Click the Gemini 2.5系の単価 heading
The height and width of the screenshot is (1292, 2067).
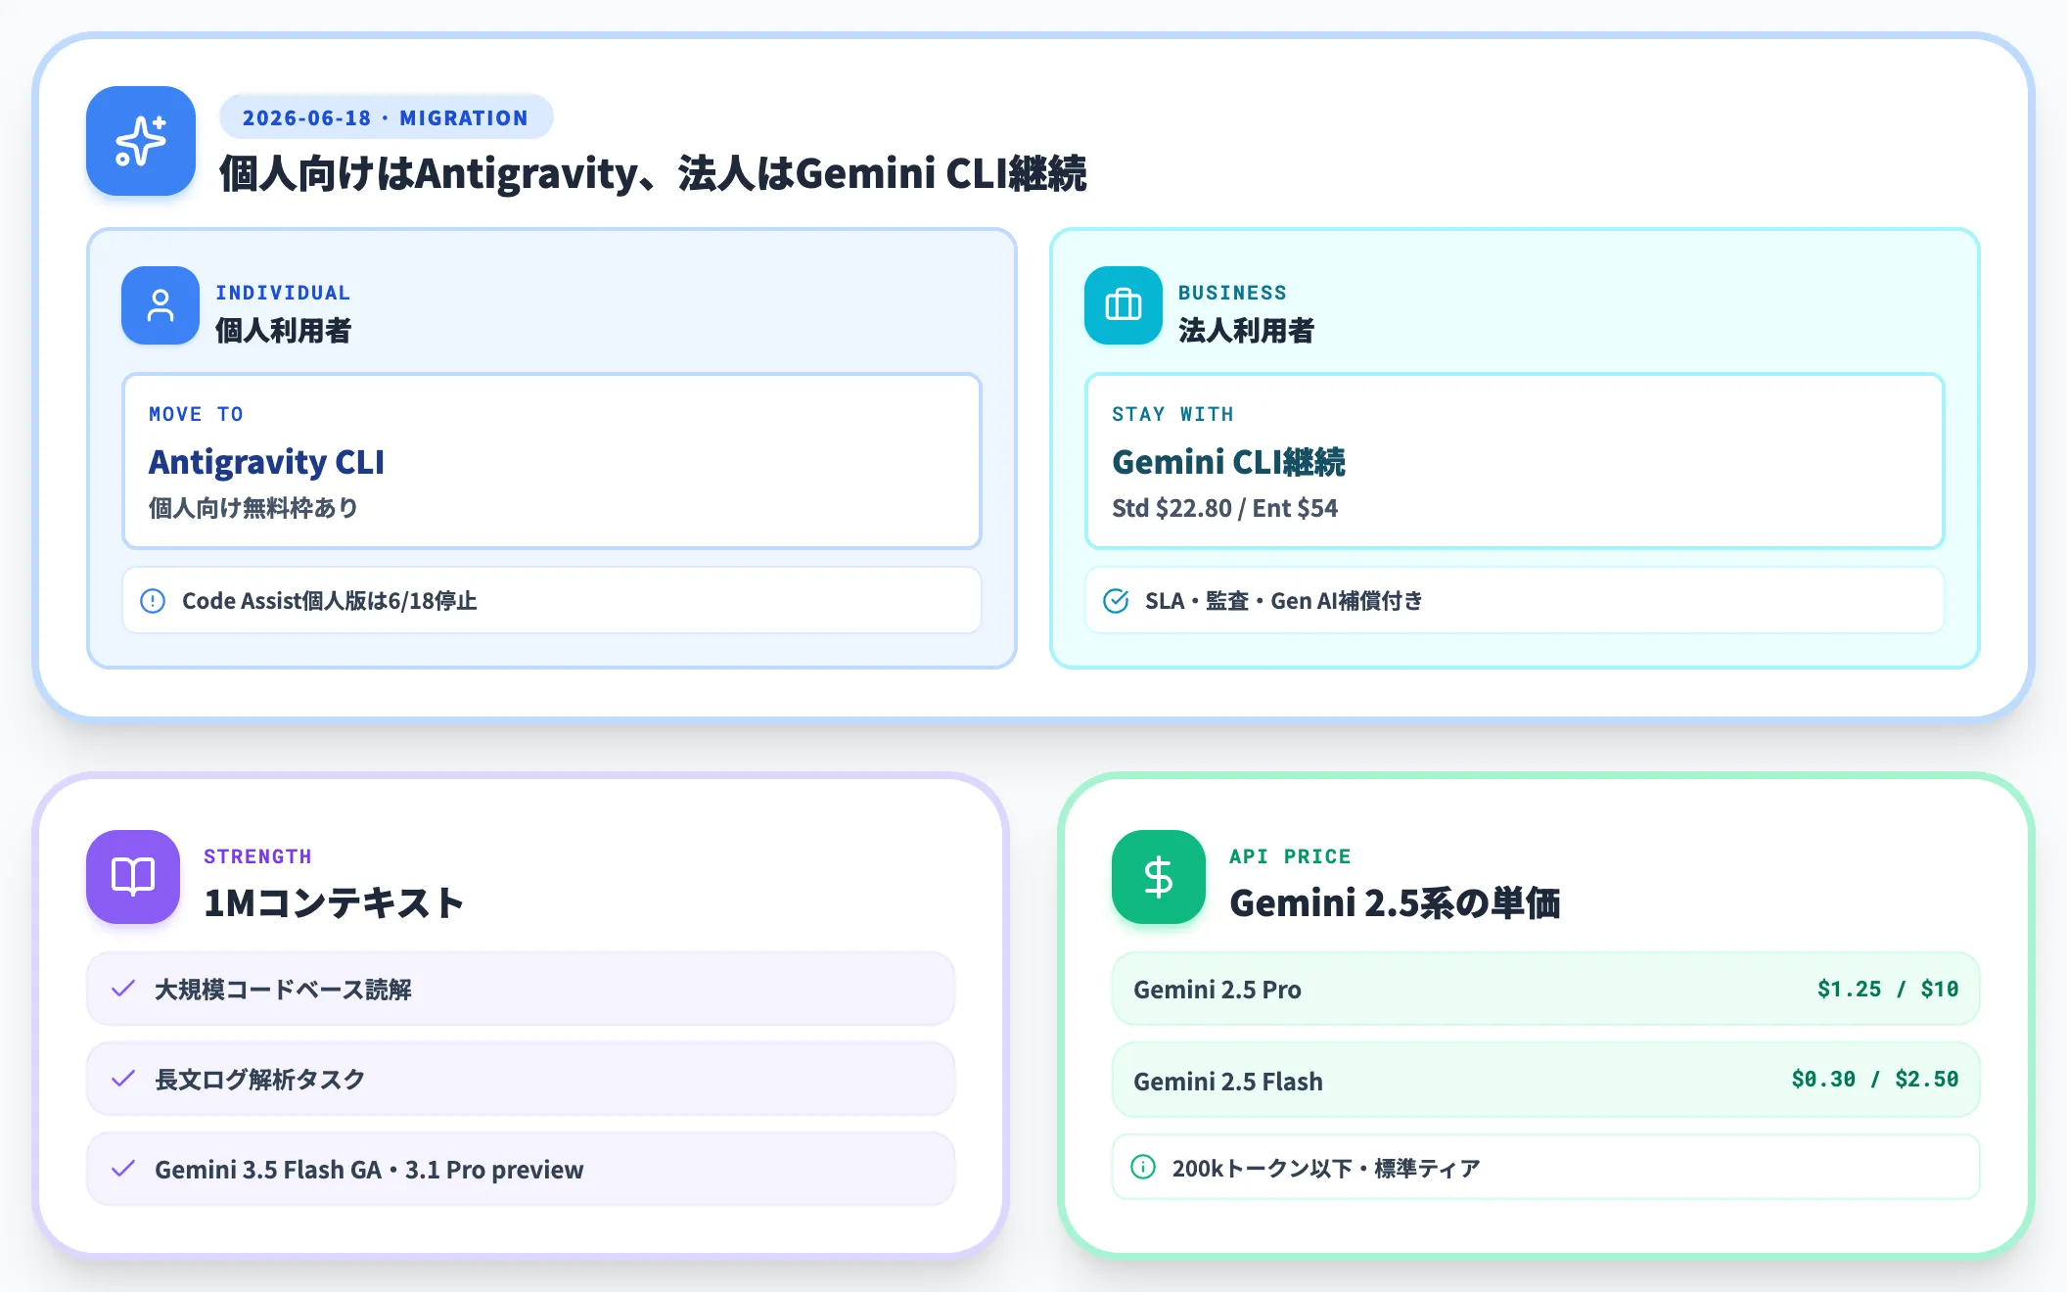(x=1395, y=902)
